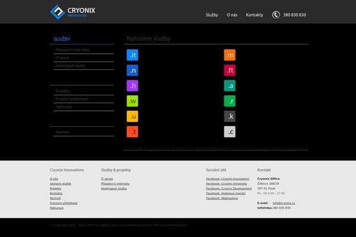Go to O nás in top navigation

click(232, 15)
